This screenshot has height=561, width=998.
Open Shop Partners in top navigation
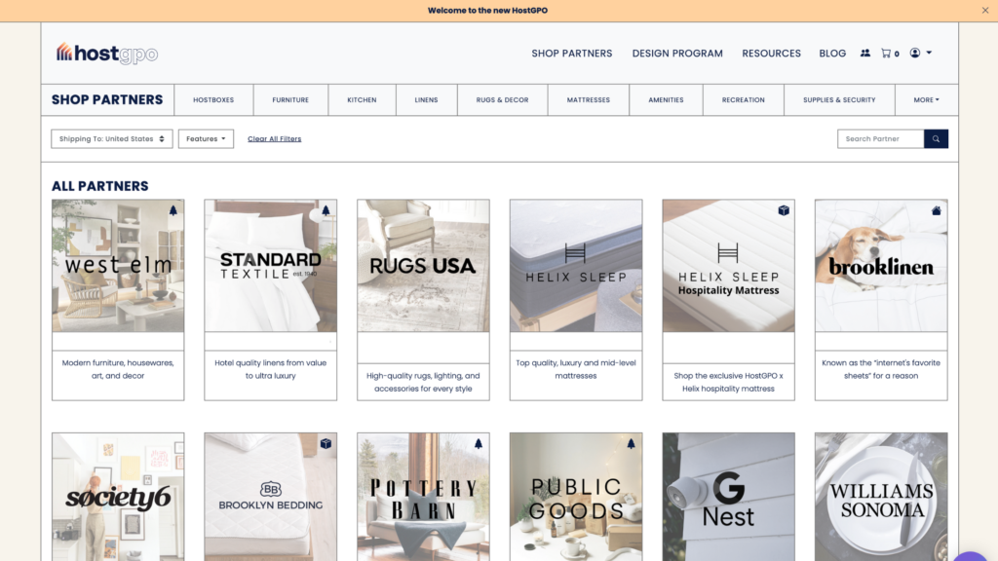click(571, 54)
